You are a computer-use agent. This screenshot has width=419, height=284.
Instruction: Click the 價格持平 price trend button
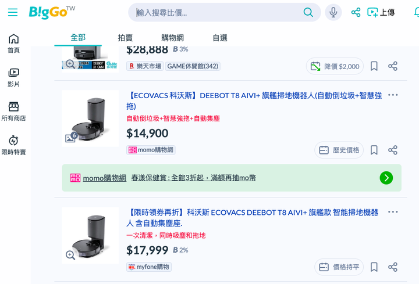coord(339,267)
